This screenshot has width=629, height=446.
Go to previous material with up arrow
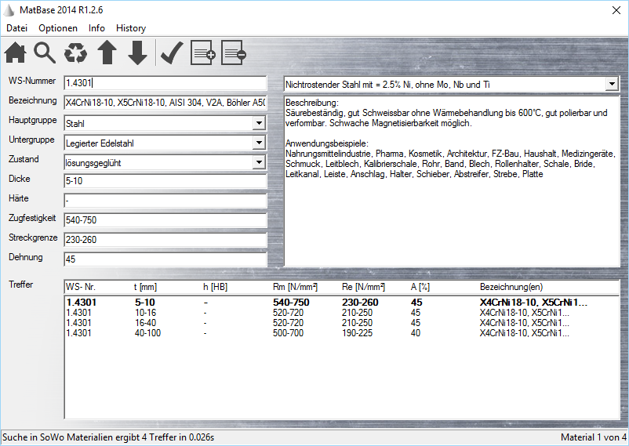(x=107, y=53)
